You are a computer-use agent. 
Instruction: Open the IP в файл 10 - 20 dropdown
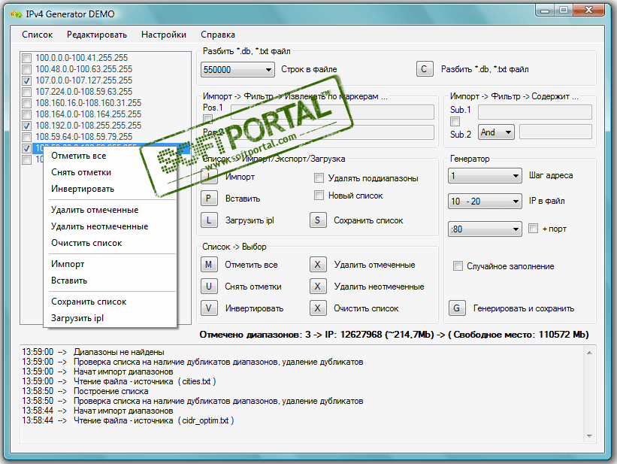pyautogui.click(x=485, y=202)
